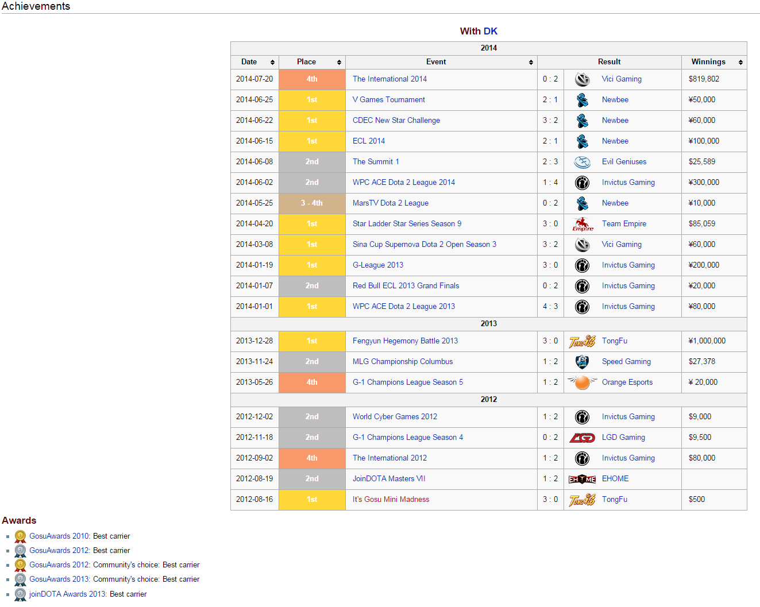This screenshot has width=760, height=607.
Task: Click the medal icon beside GosuAwards 2010
Action: (20, 536)
